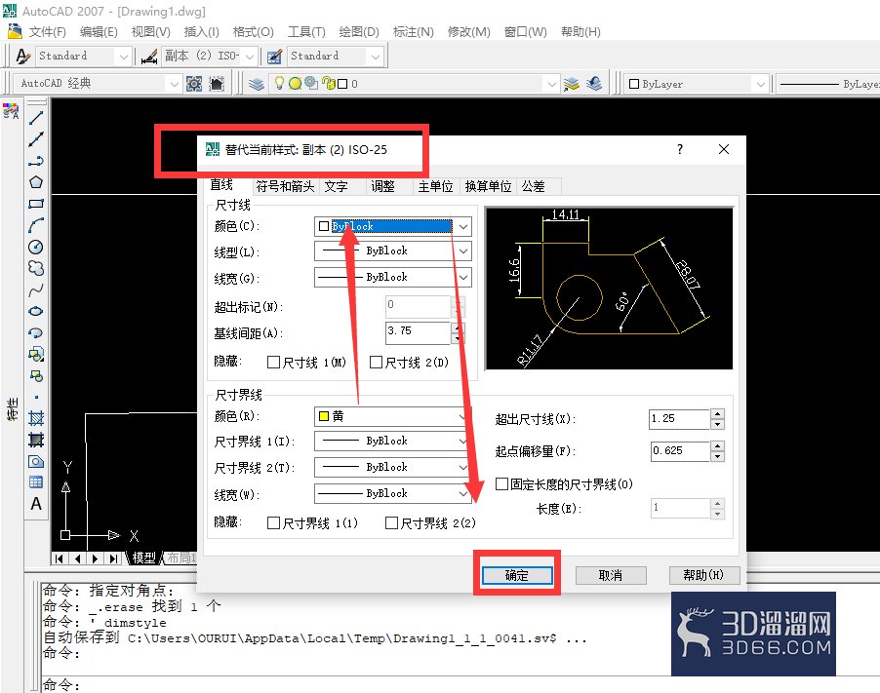Click the Insert Block tool
The image size is (880, 693).
[36, 355]
